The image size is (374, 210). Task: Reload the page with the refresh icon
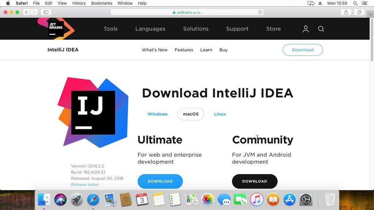260,12
